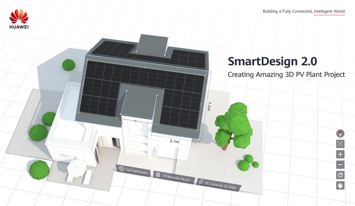Click the 7.2m dimension label

(209, 106)
